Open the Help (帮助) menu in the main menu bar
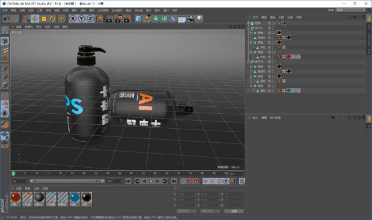 tap(174, 10)
